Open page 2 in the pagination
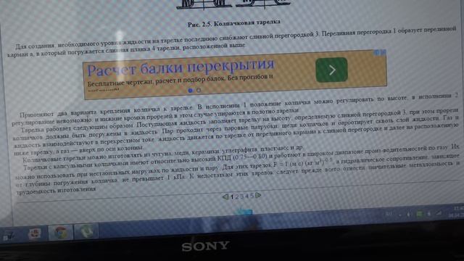Image resolution: width=464 pixels, height=261 pixels. pos(237,196)
